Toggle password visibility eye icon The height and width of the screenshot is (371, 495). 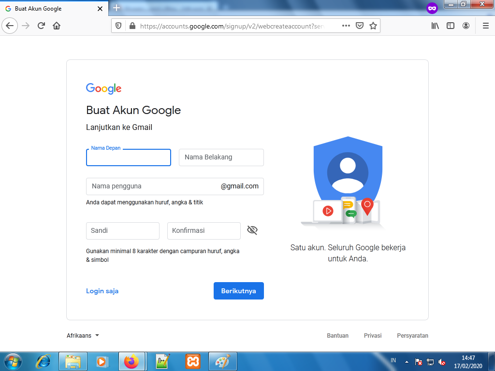252,230
